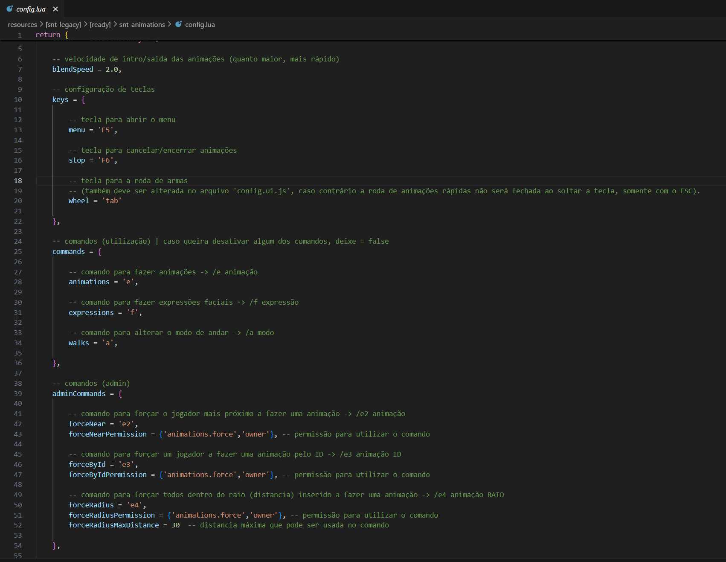This screenshot has width=726, height=562.
Task: Click the Lua icon in the breadcrumb path
Action: click(x=179, y=24)
